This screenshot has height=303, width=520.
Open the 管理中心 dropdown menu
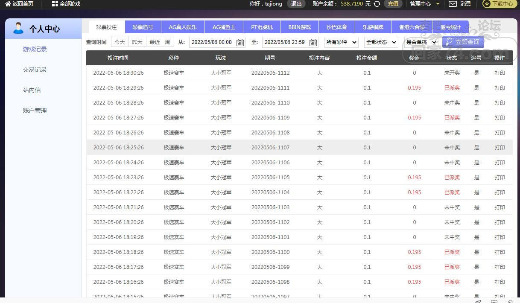424,4
